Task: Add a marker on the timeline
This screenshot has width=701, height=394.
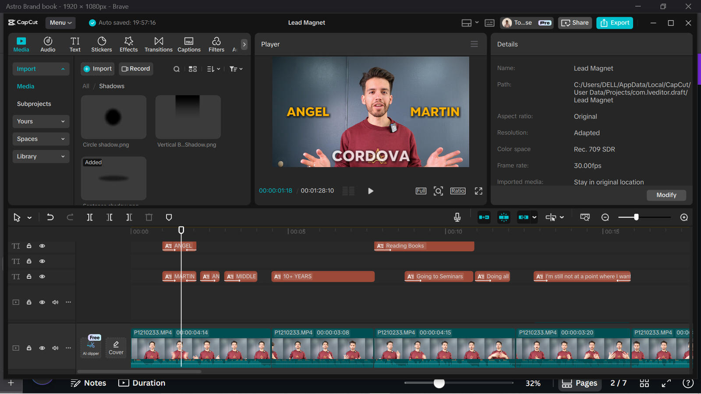Action: pyautogui.click(x=169, y=217)
